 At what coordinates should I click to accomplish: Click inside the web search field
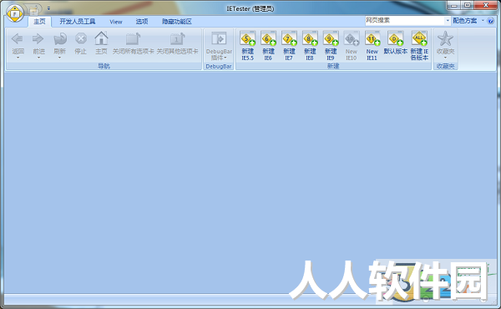(405, 20)
